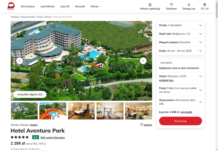The height and width of the screenshot is (151, 218).
Task: Expand the Wyżywienie meal plan option
Action: pyautogui.click(x=180, y=102)
